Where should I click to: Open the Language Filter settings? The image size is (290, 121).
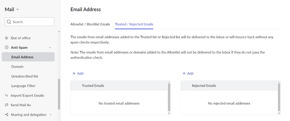(x=23, y=86)
